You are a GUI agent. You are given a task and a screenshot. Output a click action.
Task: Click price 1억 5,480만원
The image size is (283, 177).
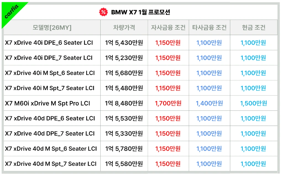124,88
